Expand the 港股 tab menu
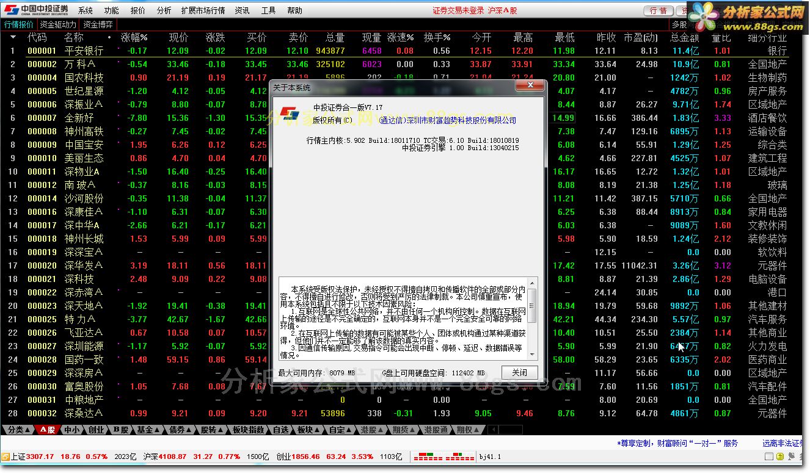The image size is (810, 473). click(372, 430)
